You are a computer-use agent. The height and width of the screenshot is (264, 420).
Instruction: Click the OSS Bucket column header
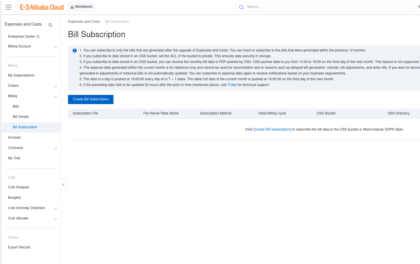click(326, 113)
